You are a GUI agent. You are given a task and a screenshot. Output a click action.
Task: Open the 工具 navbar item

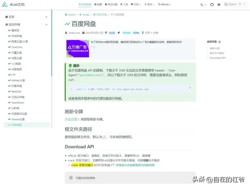pyautogui.click(x=124, y=5)
